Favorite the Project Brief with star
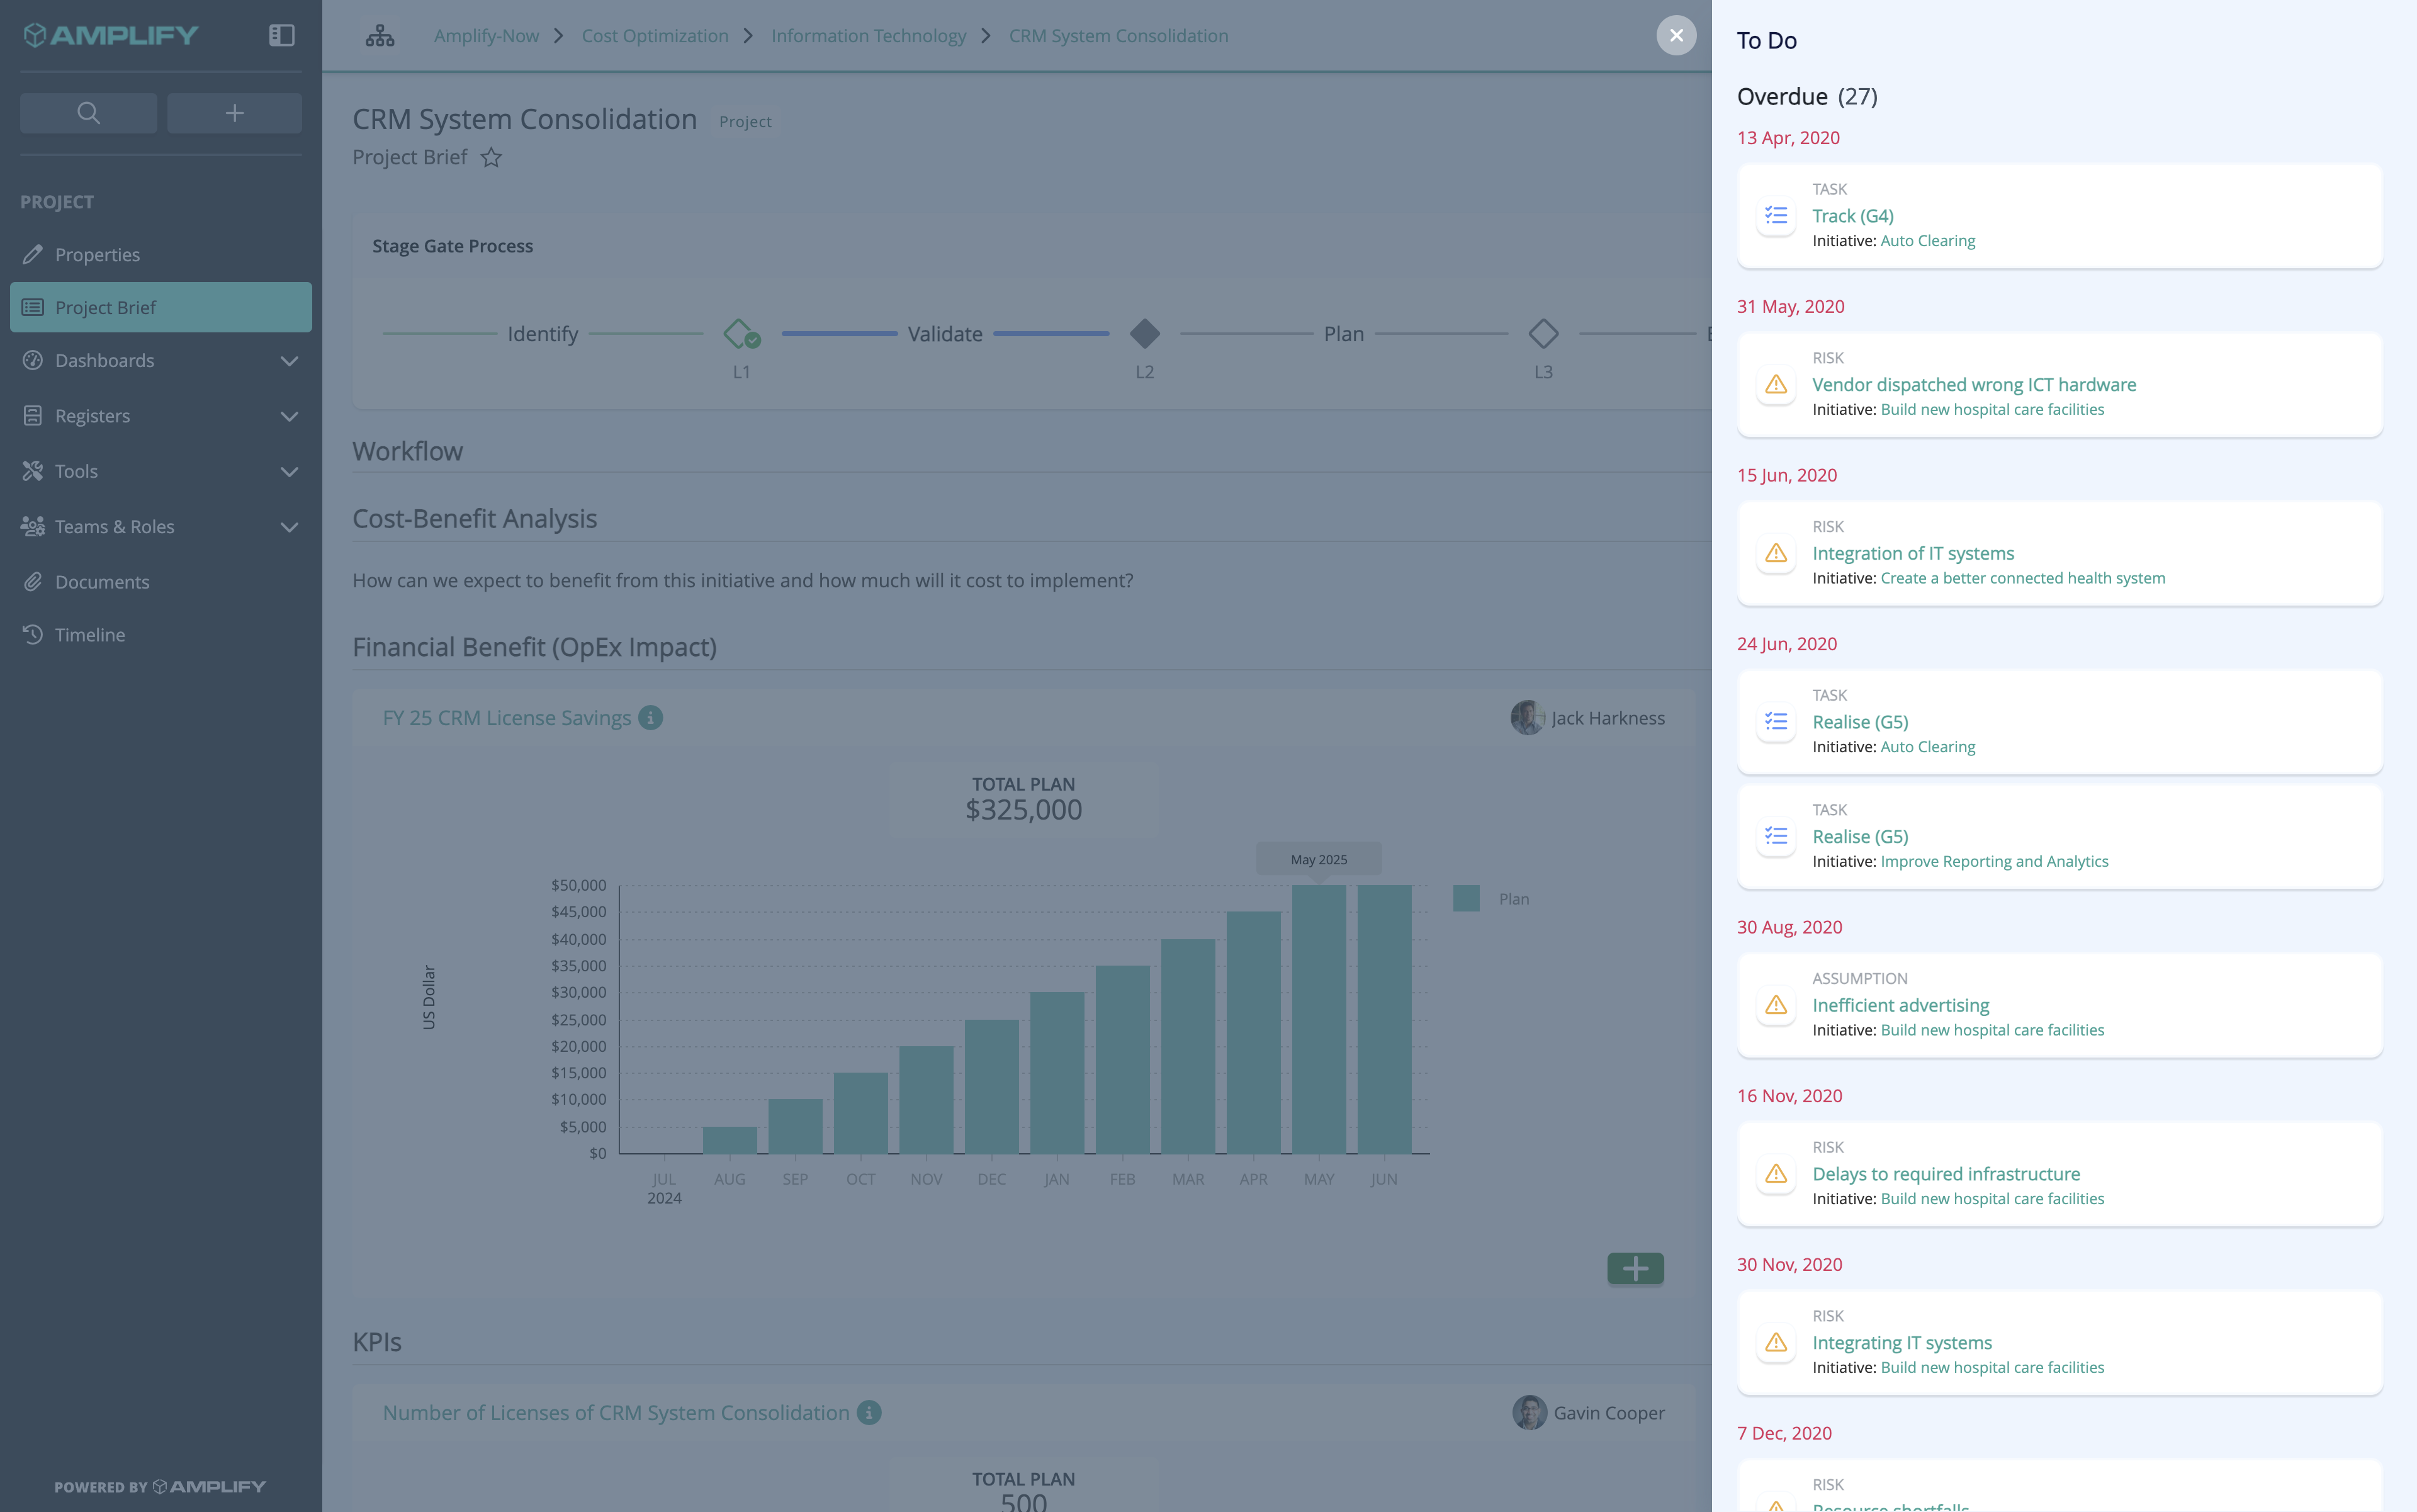 (491, 158)
